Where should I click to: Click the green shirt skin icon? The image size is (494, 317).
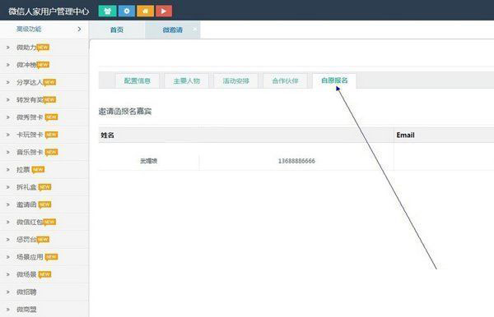(x=107, y=11)
